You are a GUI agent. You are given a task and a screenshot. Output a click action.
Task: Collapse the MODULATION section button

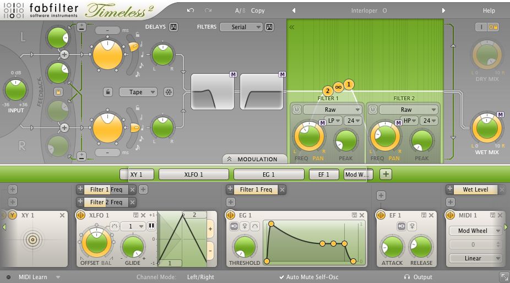pos(254,159)
